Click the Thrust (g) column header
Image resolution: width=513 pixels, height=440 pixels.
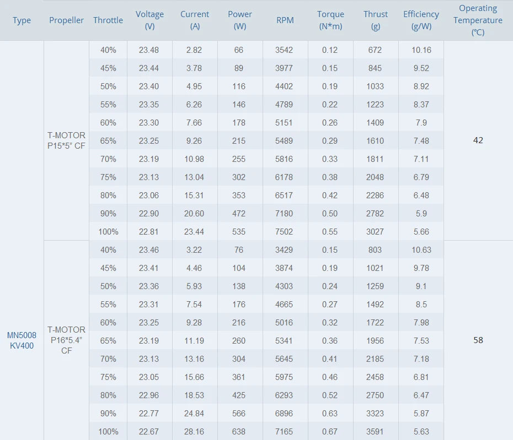click(x=376, y=20)
